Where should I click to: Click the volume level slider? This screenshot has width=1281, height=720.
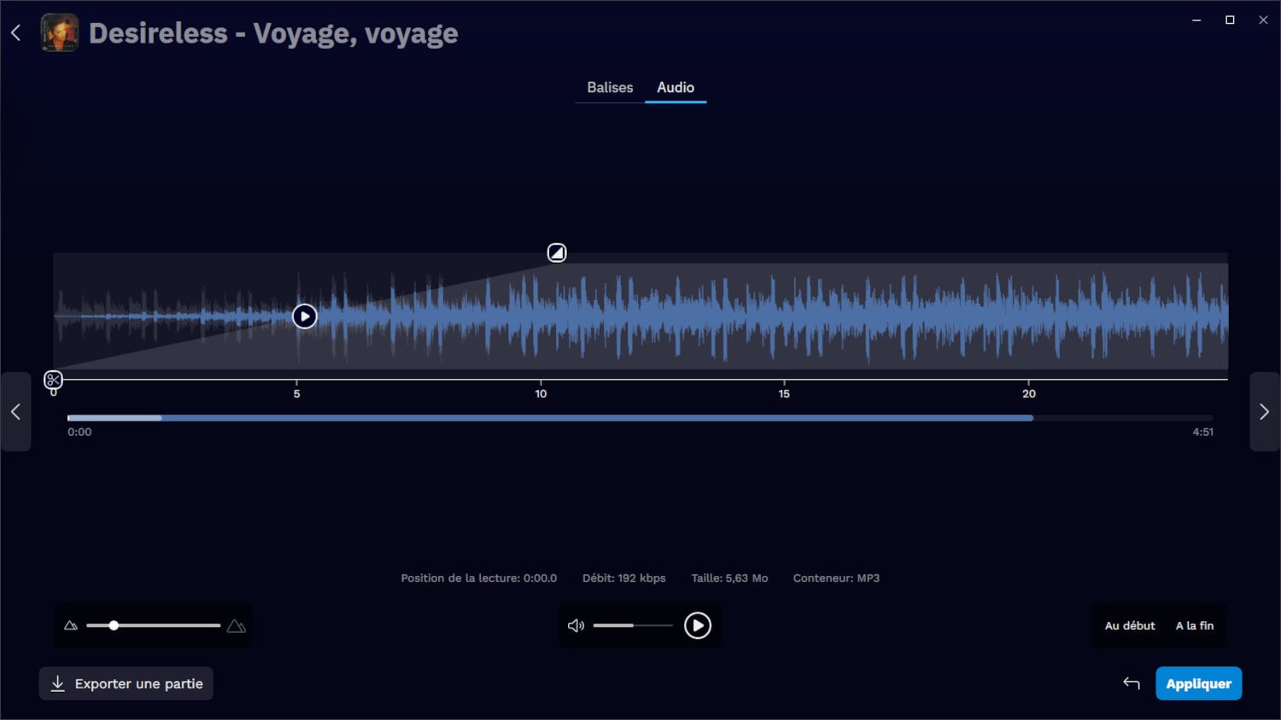(633, 626)
